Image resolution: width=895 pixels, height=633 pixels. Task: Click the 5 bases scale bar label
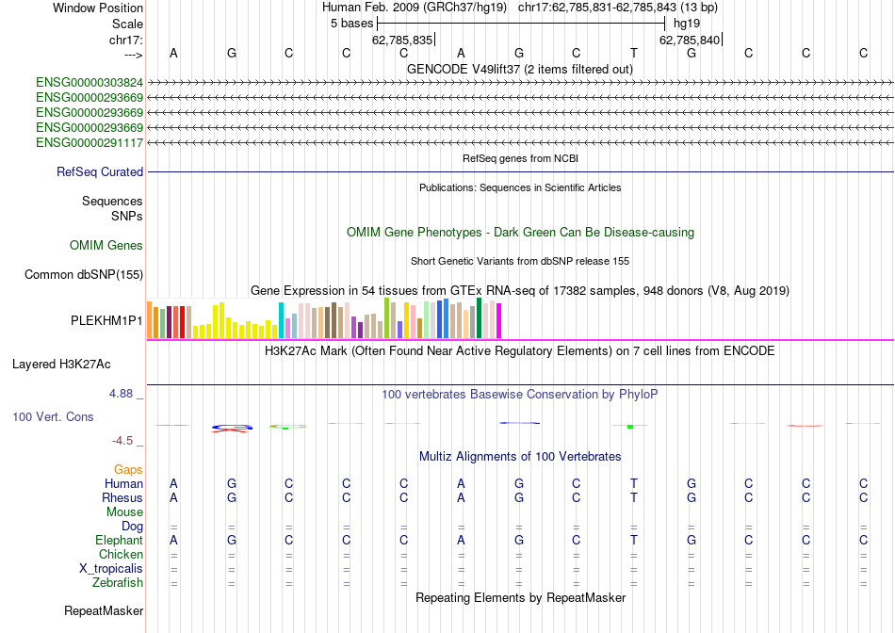351,24
